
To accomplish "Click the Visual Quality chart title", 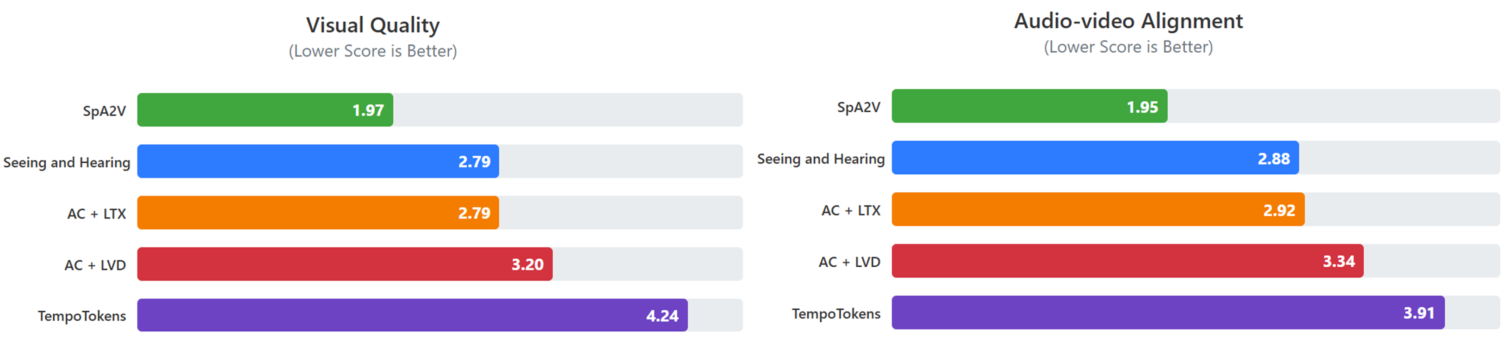I will [x=373, y=25].
